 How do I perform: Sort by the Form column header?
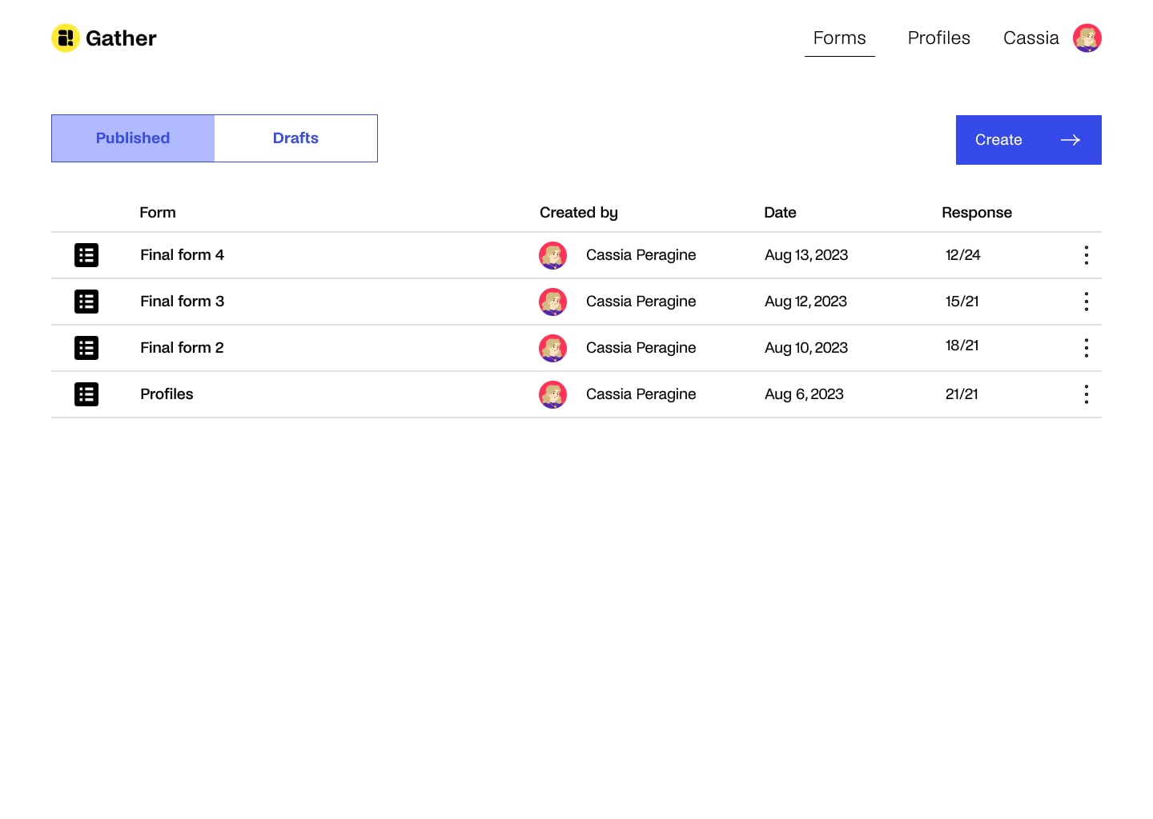point(158,213)
